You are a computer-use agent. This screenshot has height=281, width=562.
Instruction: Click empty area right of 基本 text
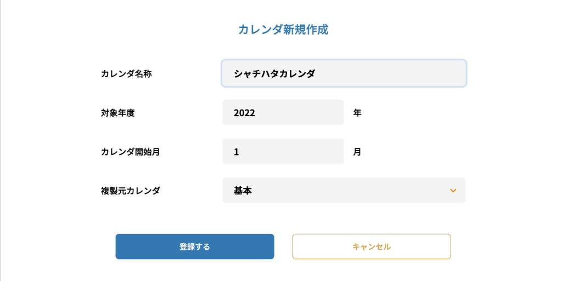click(351, 191)
